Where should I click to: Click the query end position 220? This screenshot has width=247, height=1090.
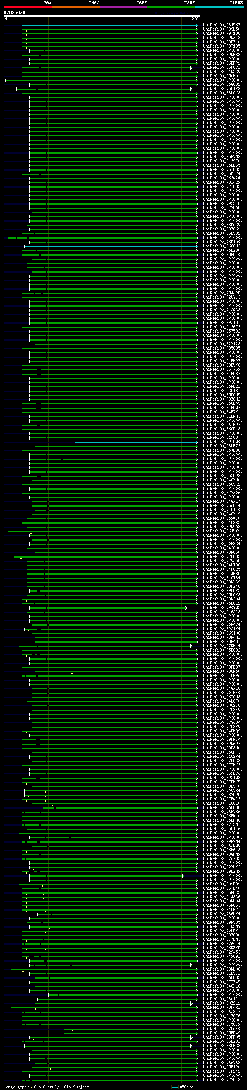coord(195,19)
